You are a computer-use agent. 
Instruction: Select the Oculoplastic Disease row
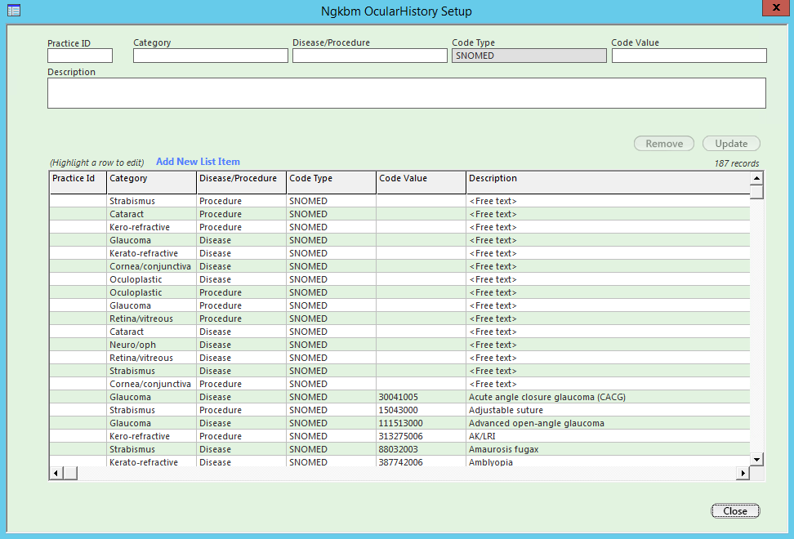coord(399,279)
